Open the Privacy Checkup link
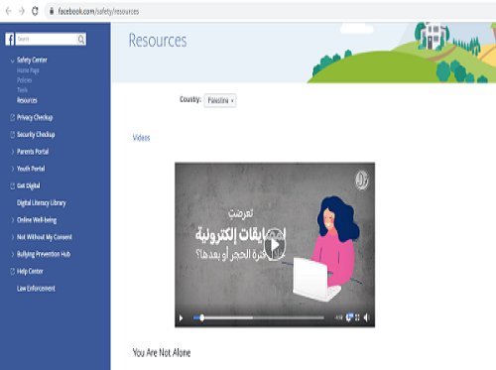This screenshot has width=496, height=370. click(x=35, y=117)
